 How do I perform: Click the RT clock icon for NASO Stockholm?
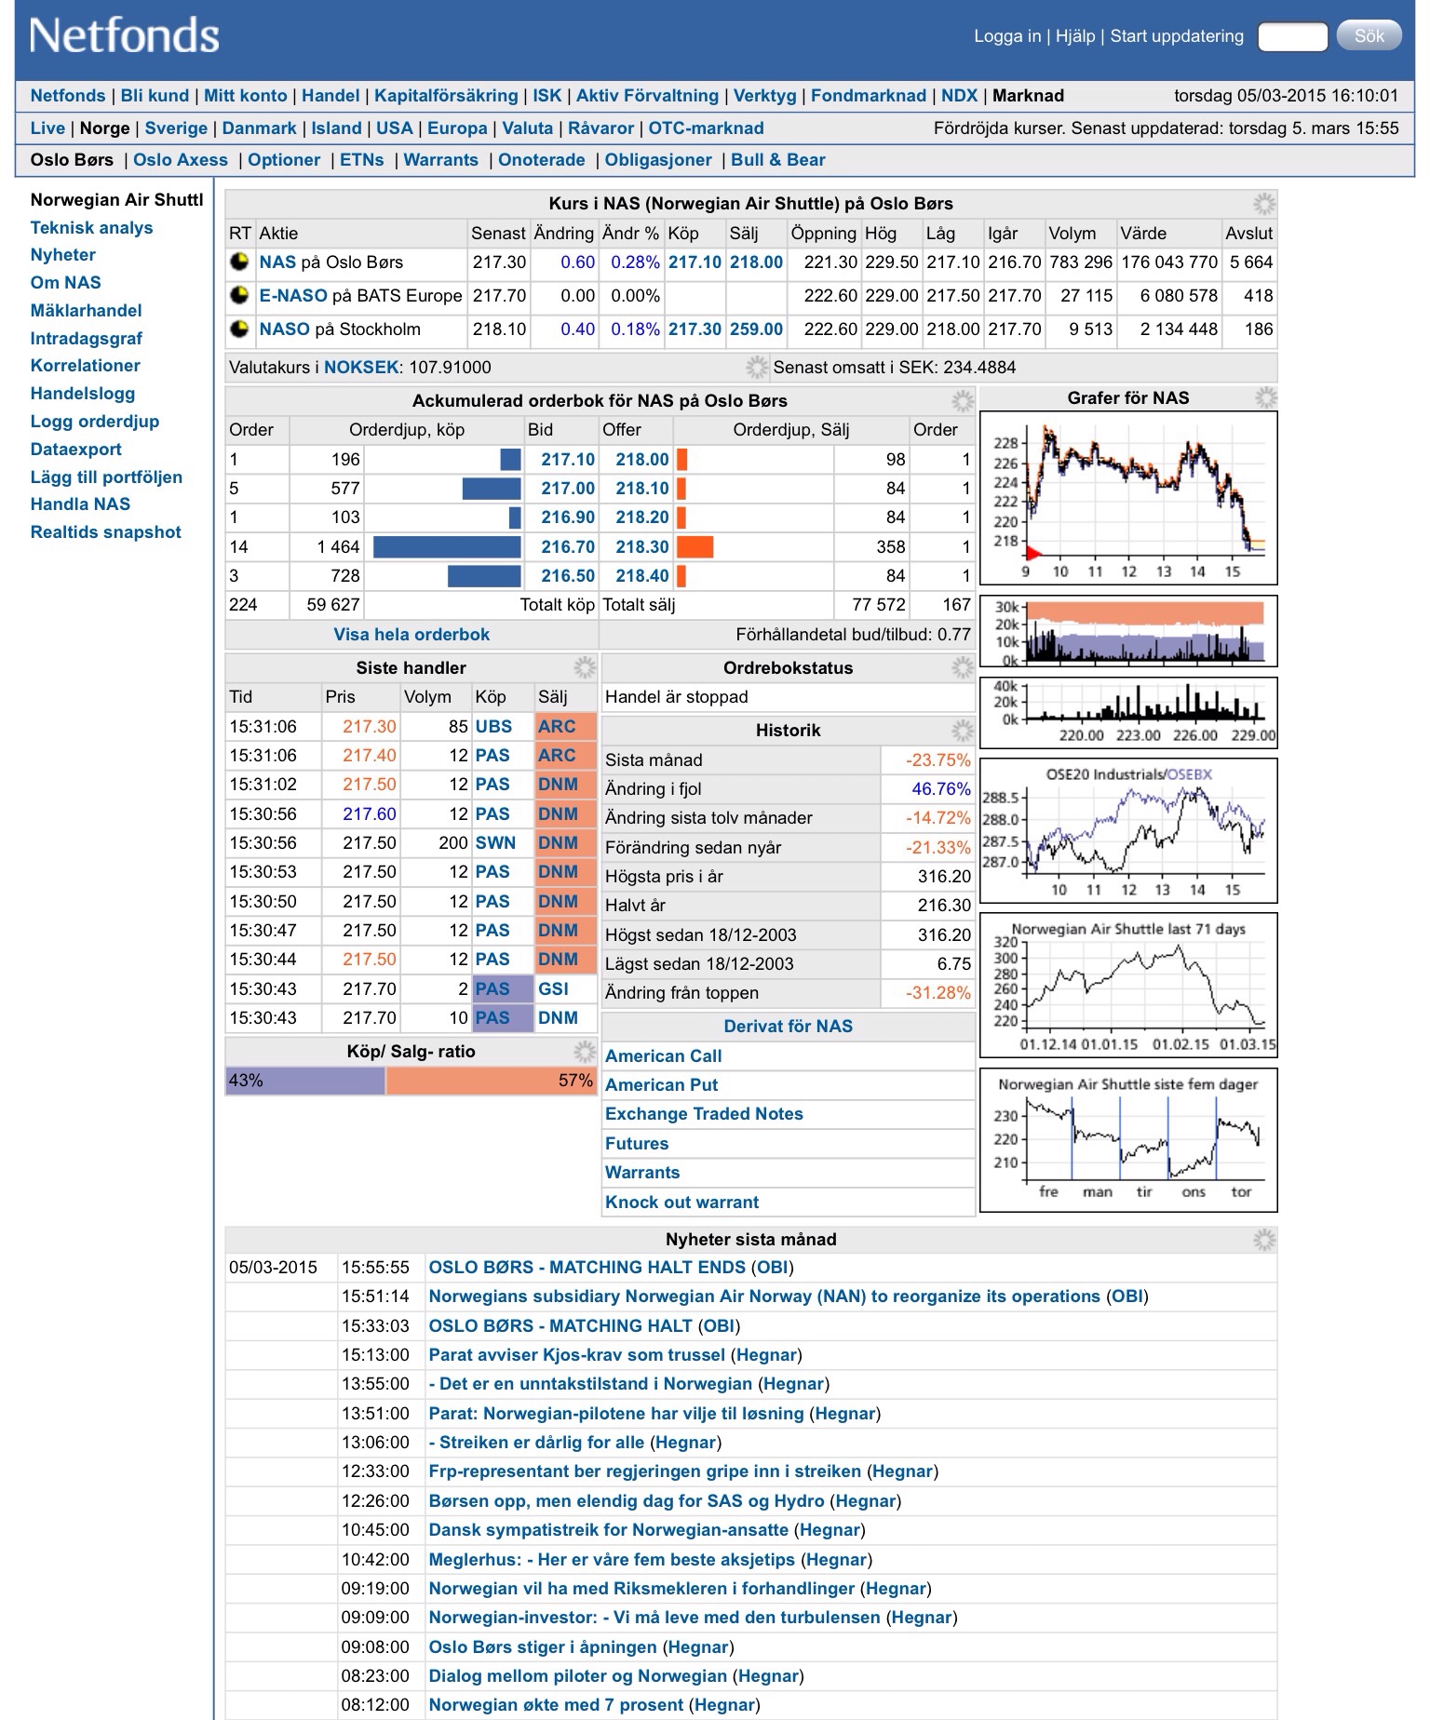pos(239,329)
